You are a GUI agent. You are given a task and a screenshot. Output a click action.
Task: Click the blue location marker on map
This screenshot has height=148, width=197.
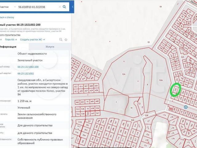[x=186, y=107]
